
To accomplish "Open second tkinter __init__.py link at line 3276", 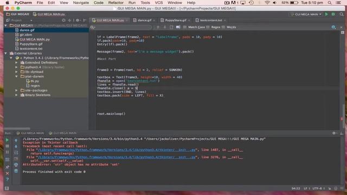I will click(x=117, y=157).
